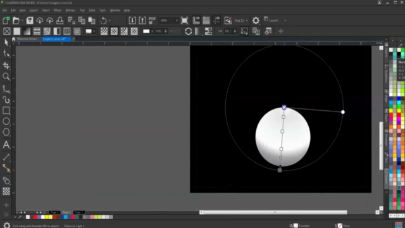Select Two-Color Pattern Fill type

coord(57,31)
